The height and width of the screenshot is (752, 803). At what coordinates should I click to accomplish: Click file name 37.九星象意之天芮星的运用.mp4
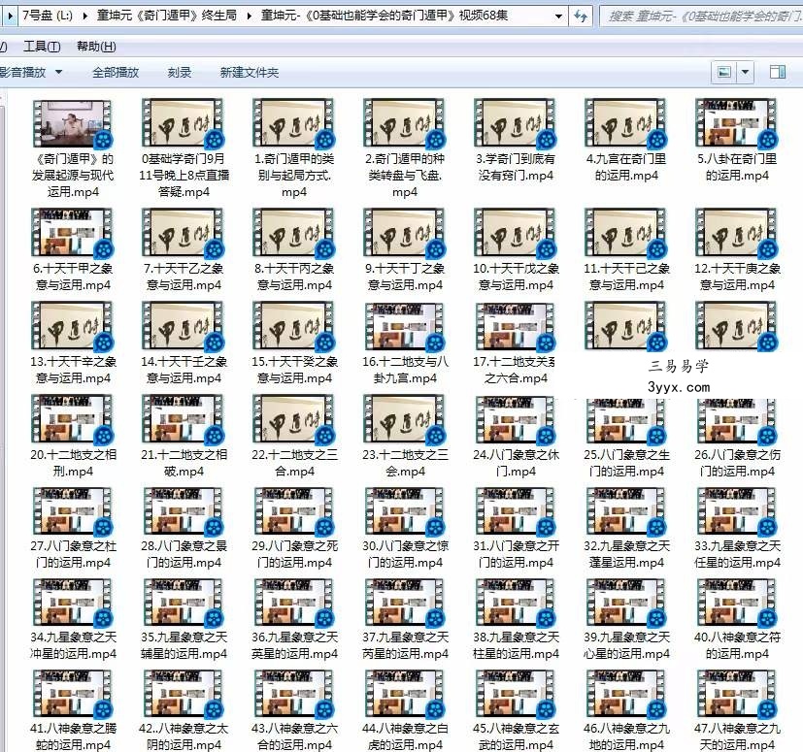tap(405, 645)
